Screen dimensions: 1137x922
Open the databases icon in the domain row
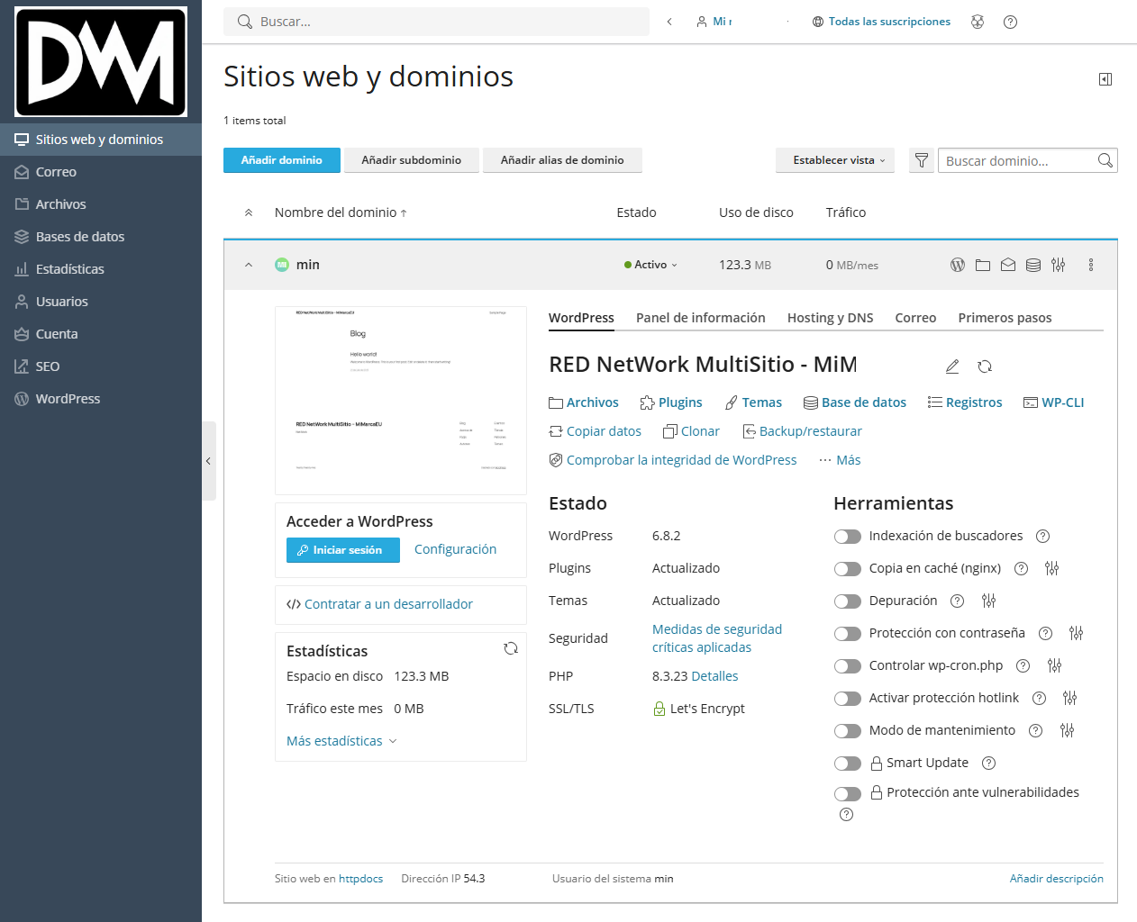1033,265
